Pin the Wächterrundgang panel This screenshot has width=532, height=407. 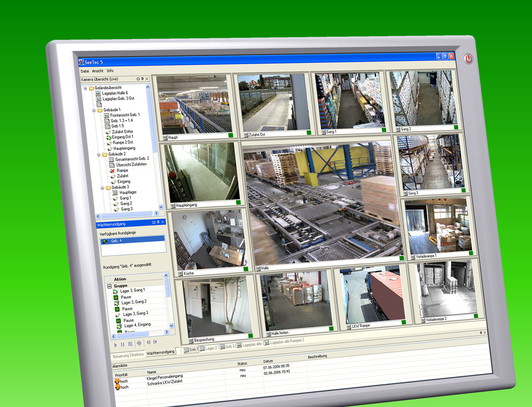(x=158, y=222)
